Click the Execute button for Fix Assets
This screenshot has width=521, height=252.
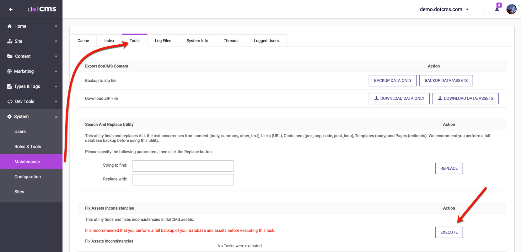[x=449, y=232]
